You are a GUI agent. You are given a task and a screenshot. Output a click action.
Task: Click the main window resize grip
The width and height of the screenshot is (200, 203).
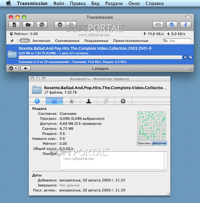[191, 69]
